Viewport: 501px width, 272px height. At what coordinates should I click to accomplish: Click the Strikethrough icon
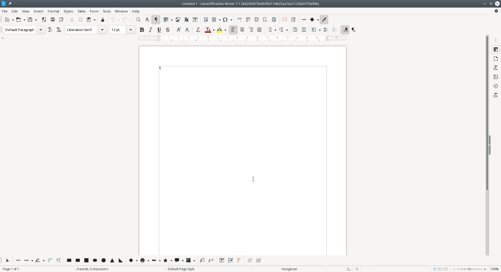pos(168,30)
